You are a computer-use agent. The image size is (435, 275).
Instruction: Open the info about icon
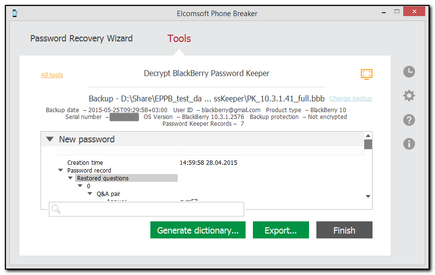pos(409,143)
